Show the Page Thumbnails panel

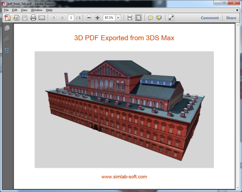(x=7, y=28)
